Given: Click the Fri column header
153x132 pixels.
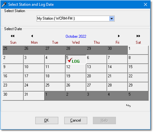Looking at the screenshot, I should click(x=117, y=42).
